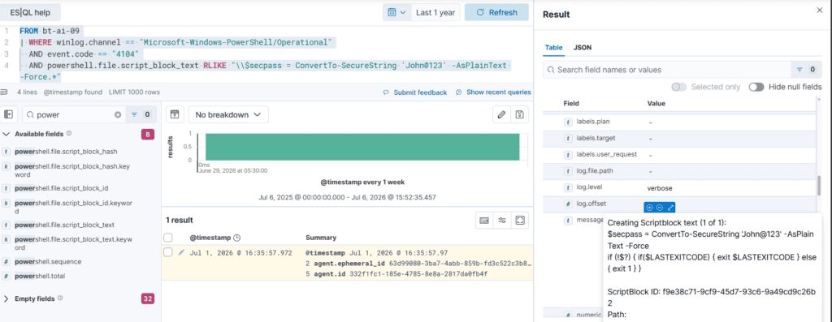Click the 'LIMIT 1000 rows' status text

pyautogui.click(x=134, y=92)
